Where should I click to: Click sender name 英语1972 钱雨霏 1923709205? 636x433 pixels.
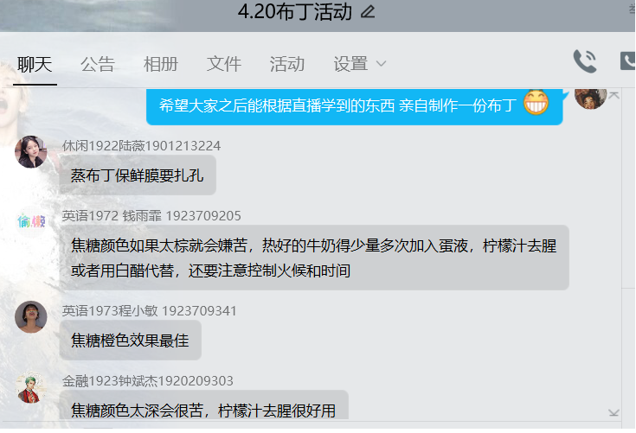click(151, 216)
